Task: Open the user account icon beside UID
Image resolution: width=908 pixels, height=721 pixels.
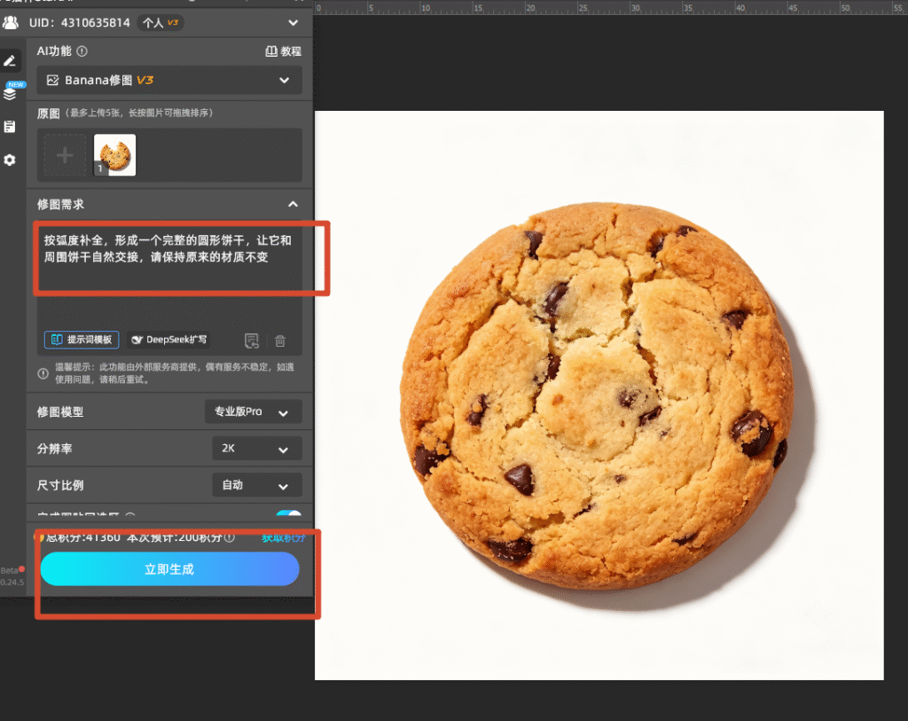Action: coord(11,22)
